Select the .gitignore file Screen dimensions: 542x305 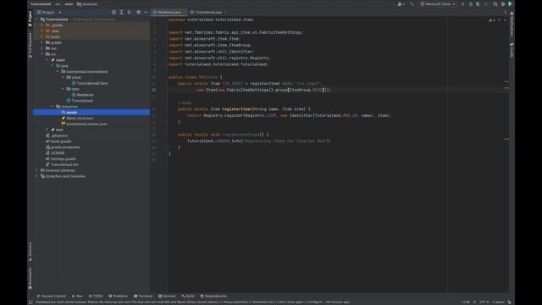point(57,136)
